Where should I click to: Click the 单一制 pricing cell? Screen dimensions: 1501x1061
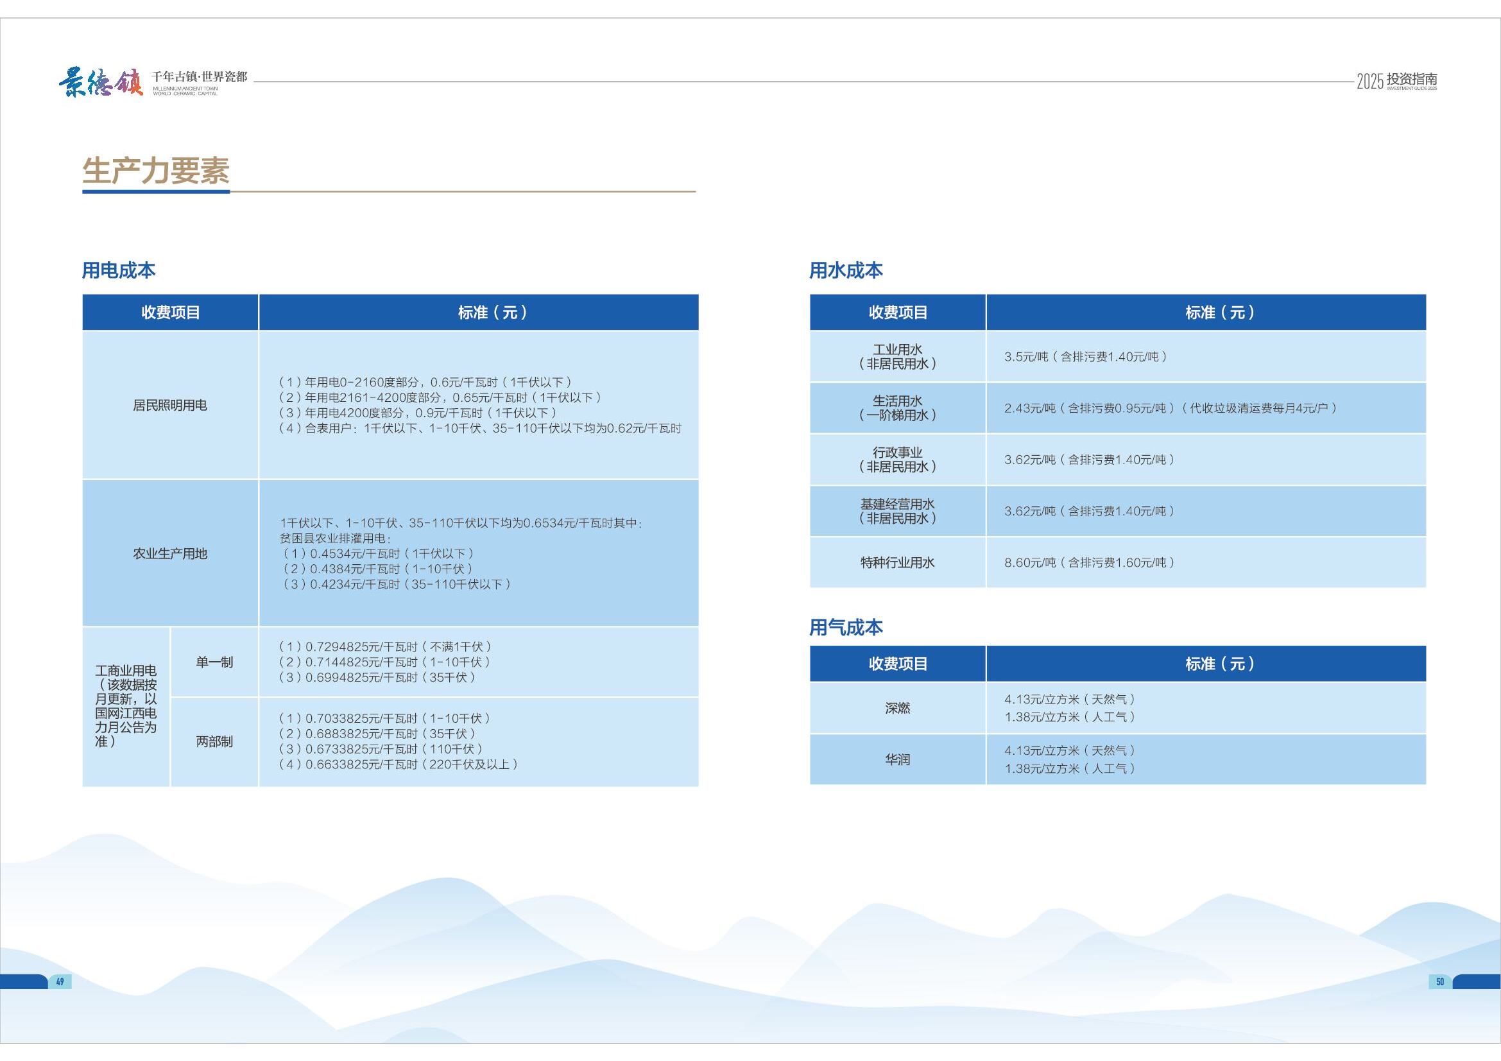point(214,662)
